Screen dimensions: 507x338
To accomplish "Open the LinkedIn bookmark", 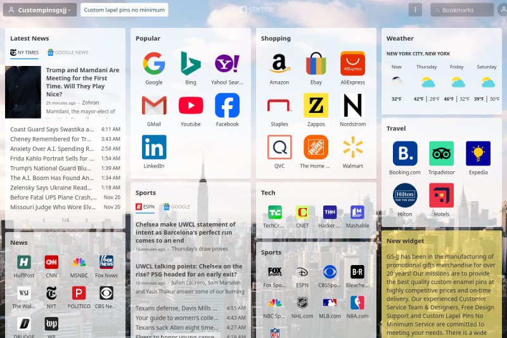I will click(154, 147).
